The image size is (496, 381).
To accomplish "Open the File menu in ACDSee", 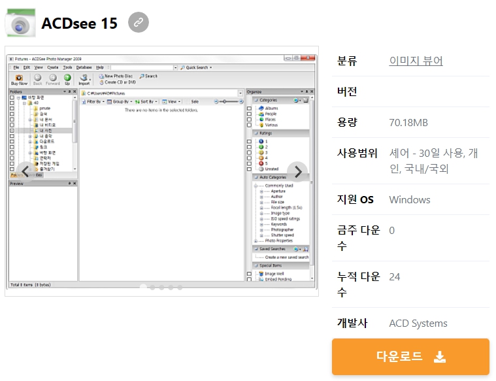I will tap(16, 67).
